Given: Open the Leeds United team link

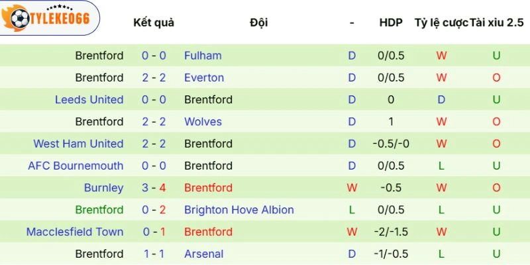Looking at the screenshot, I should point(89,99).
